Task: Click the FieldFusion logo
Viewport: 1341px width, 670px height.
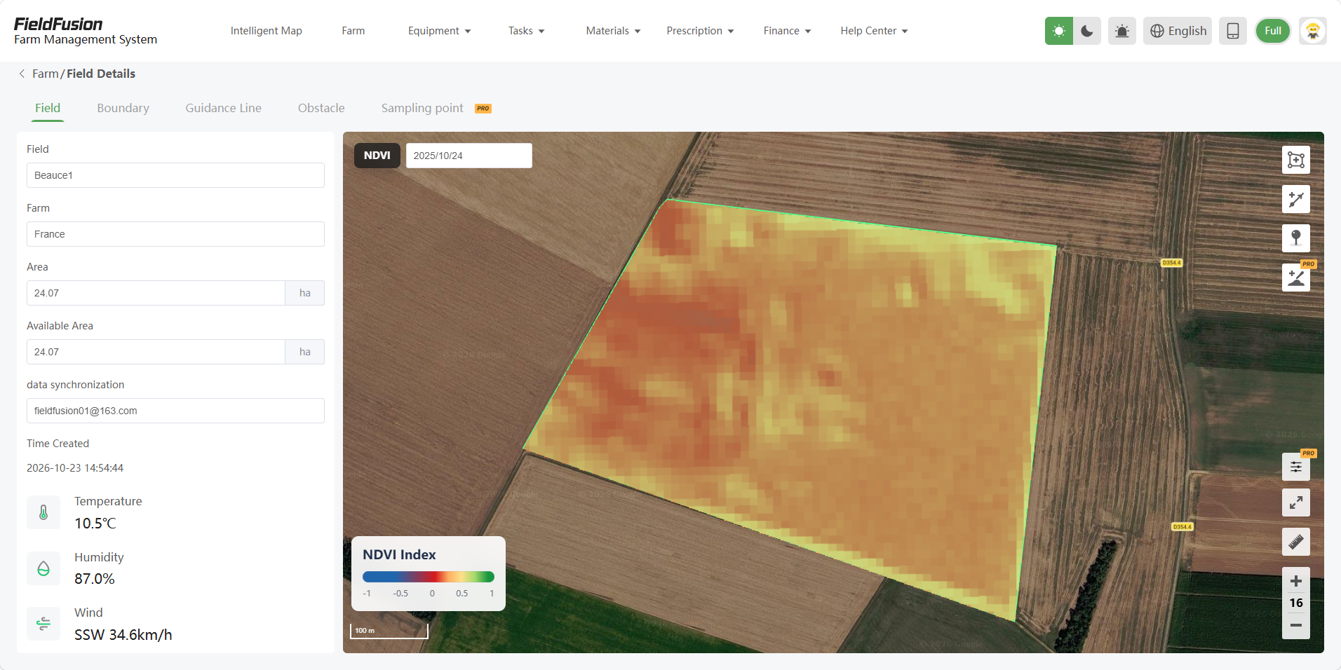Action: click(x=58, y=25)
